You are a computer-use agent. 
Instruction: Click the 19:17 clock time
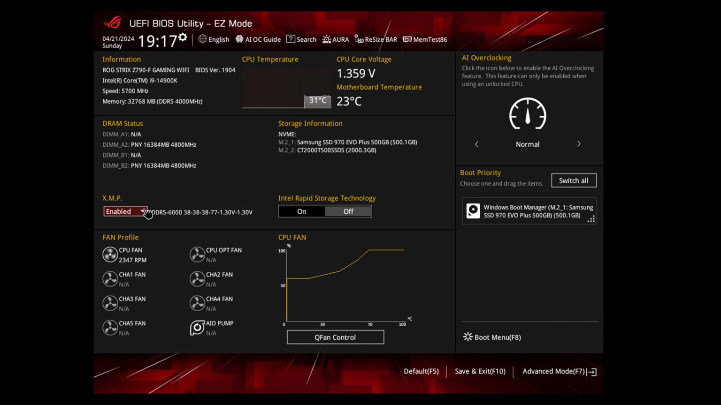157,41
